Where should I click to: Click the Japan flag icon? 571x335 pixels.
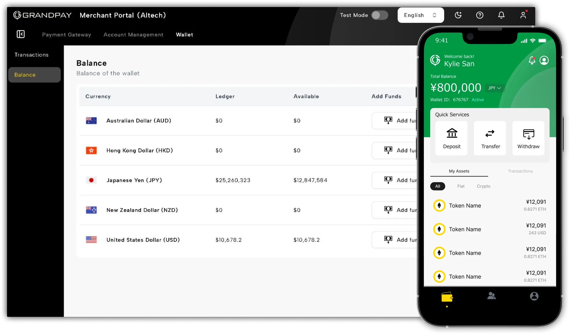[x=91, y=180]
